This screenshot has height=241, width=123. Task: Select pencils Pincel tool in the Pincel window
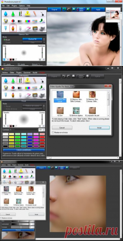click(x=20, y=80)
